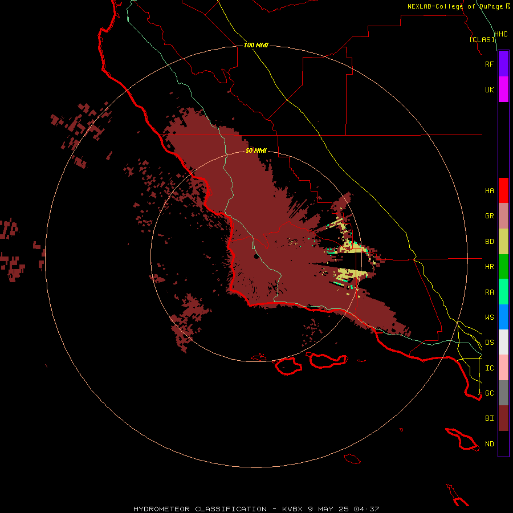Click the RA aqua legend swatch
The height and width of the screenshot is (513, 513).
pyautogui.click(x=503, y=292)
